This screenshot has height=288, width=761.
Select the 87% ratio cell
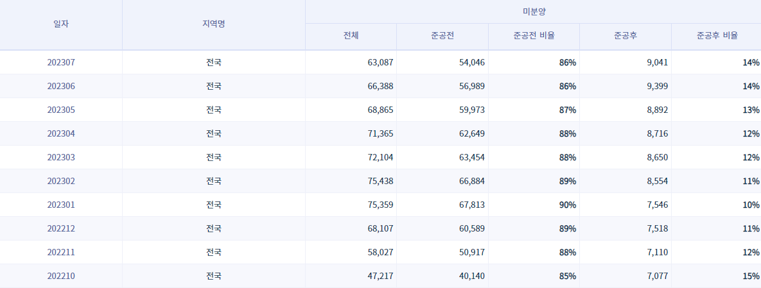click(534, 110)
